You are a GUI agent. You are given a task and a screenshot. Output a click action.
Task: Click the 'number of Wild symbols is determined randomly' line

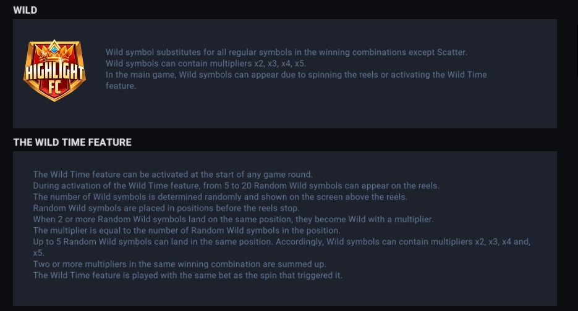(220, 197)
